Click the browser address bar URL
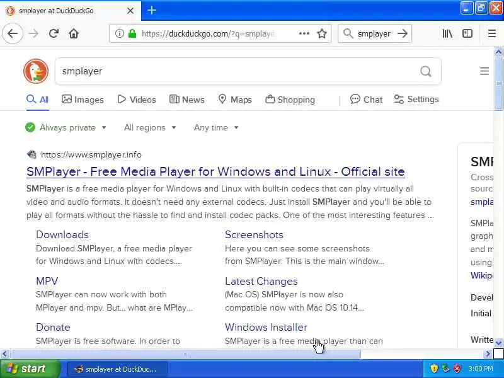The width and height of the screenshot is (504, 378). [208, 33]
